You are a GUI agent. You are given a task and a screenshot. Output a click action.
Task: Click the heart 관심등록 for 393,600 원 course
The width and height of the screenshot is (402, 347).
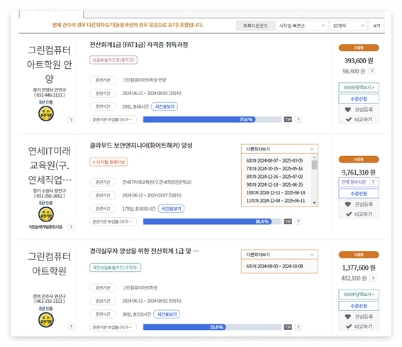(359, 109)
